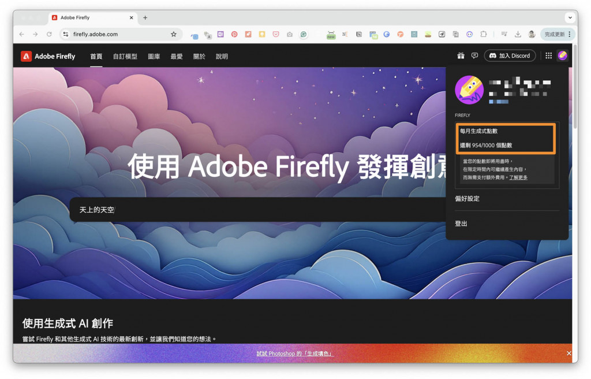This screenshot has height=379, width=591.
Task: Open the 說明 help page
Action: (x=222, y=56)
